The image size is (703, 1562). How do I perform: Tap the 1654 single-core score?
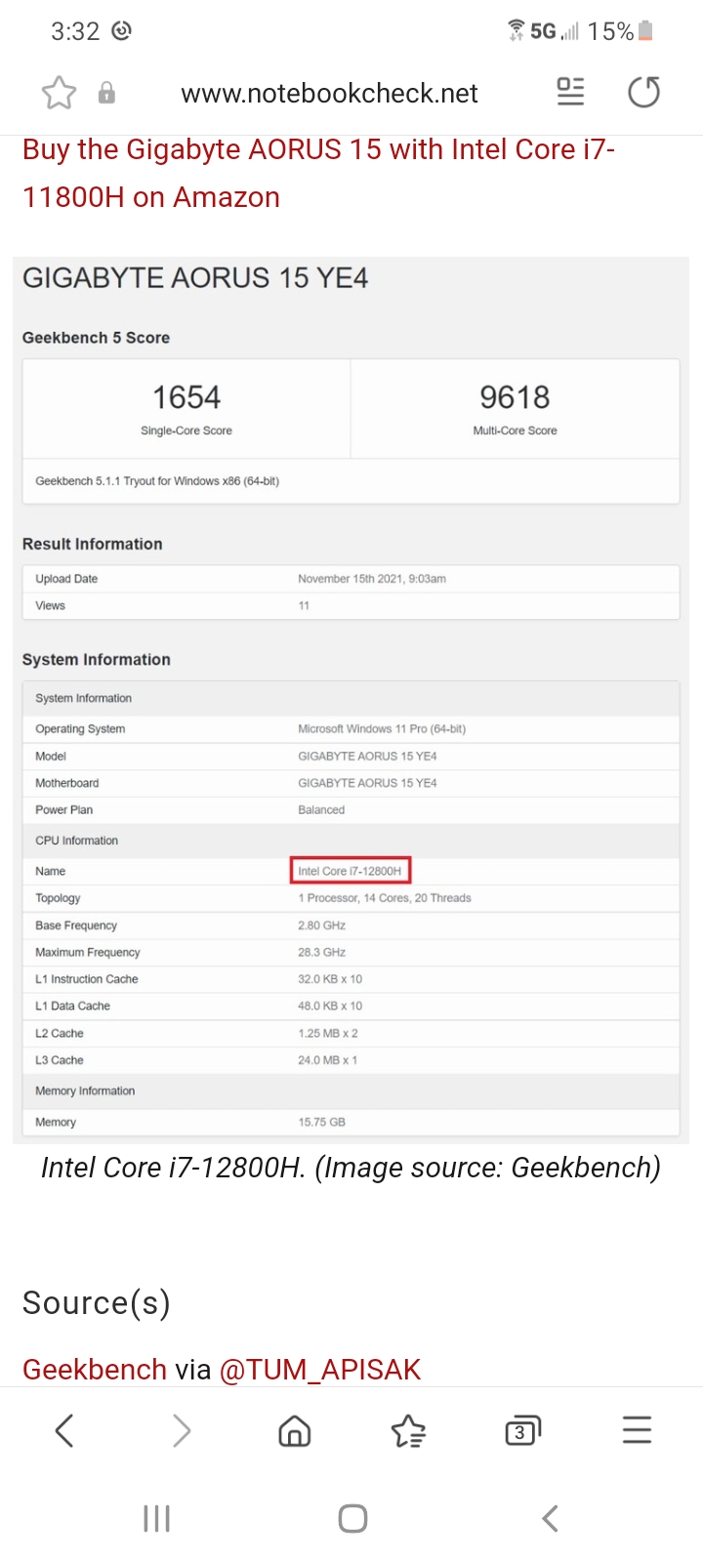186,397
